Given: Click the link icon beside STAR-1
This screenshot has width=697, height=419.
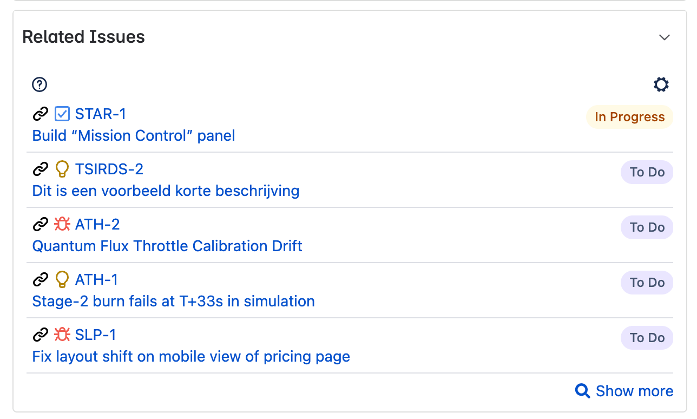Looking at the screenshot, I should click(41, 114).
